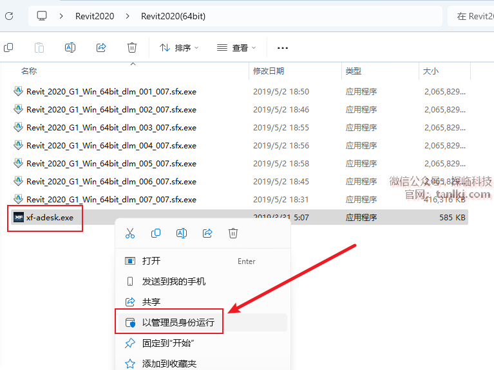Choose 共享 from the context menu

(x=202, y=302)
